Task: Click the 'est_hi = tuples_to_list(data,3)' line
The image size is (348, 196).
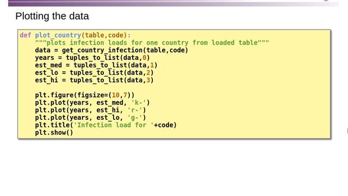Action: pyautogui.click(x=94, y=80)
